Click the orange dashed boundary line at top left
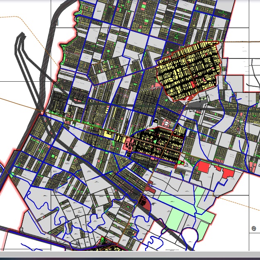The width and height of the screenshot is (260, 260). 12,17
